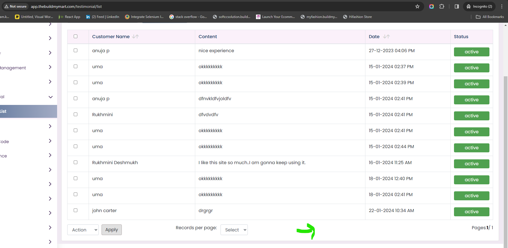Viewport: 508px width, 248px height.
Task: Bookmark this page with the star icon
Action: click(417, 6)
